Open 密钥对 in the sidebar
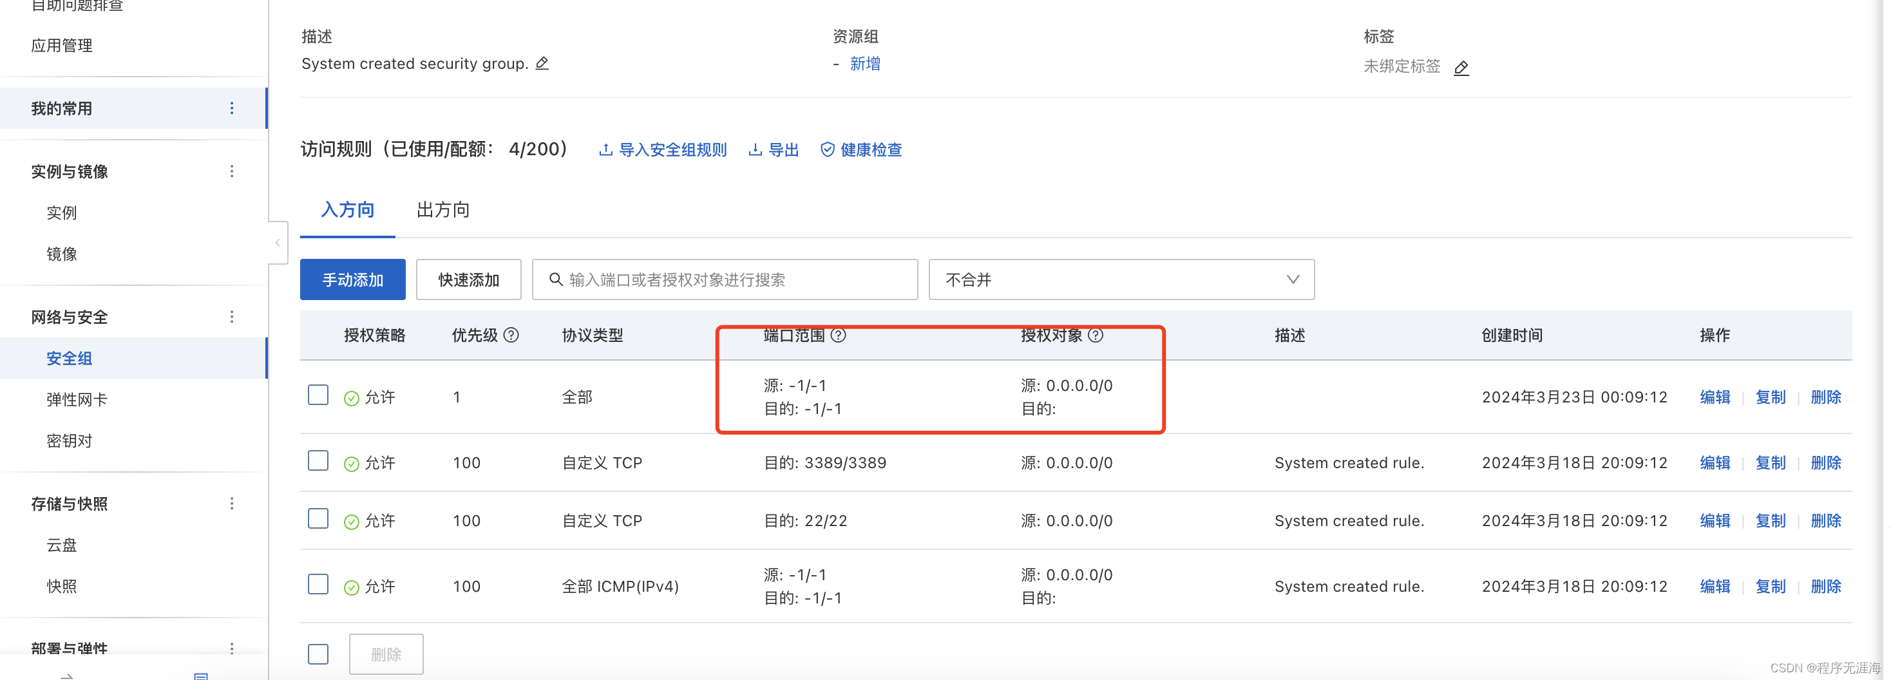Screen dimensions: 1891x680 click(69, 441)
